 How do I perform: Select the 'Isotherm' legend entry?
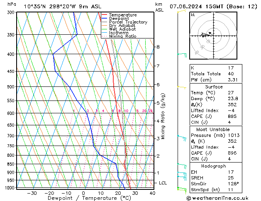pos(119,33)
